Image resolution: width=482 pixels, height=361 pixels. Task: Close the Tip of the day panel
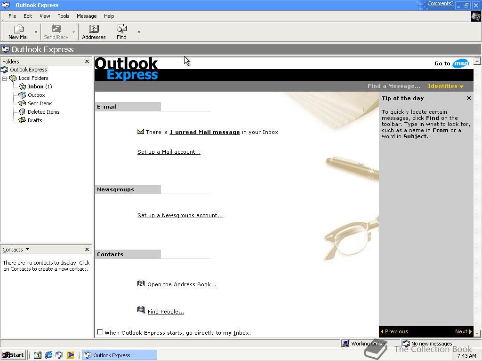468,98
